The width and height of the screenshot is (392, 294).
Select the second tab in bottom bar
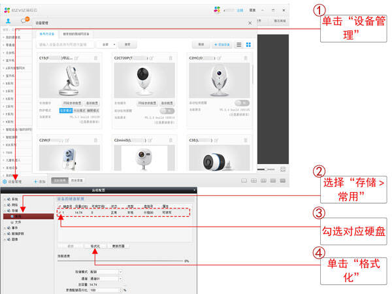tap(77, 180)
